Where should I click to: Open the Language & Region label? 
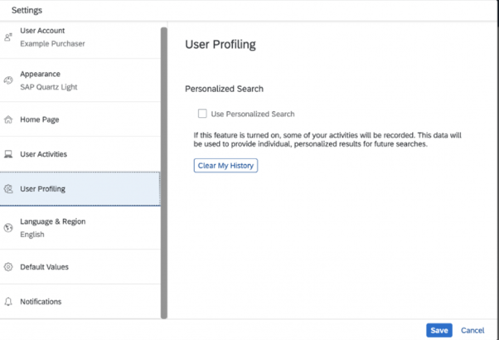[52, 221]
